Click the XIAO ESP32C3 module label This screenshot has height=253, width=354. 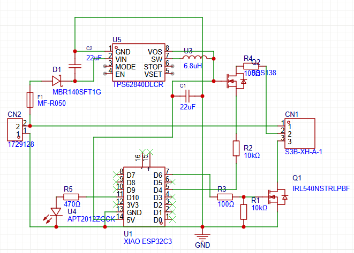[148, 241]
